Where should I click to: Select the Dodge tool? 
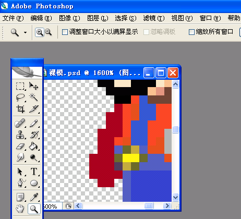pyautogui.click(x=34, y=157)
